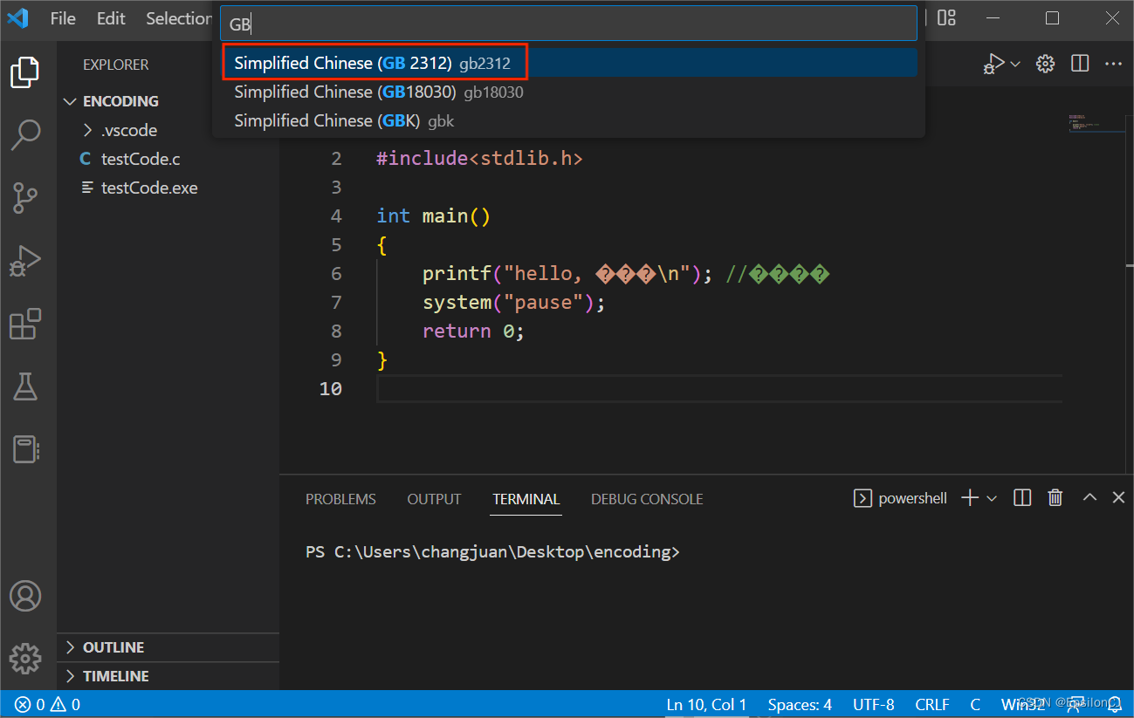Click the Split Terminal icon
1134x718 pixels.
[x=1022, y=498]
